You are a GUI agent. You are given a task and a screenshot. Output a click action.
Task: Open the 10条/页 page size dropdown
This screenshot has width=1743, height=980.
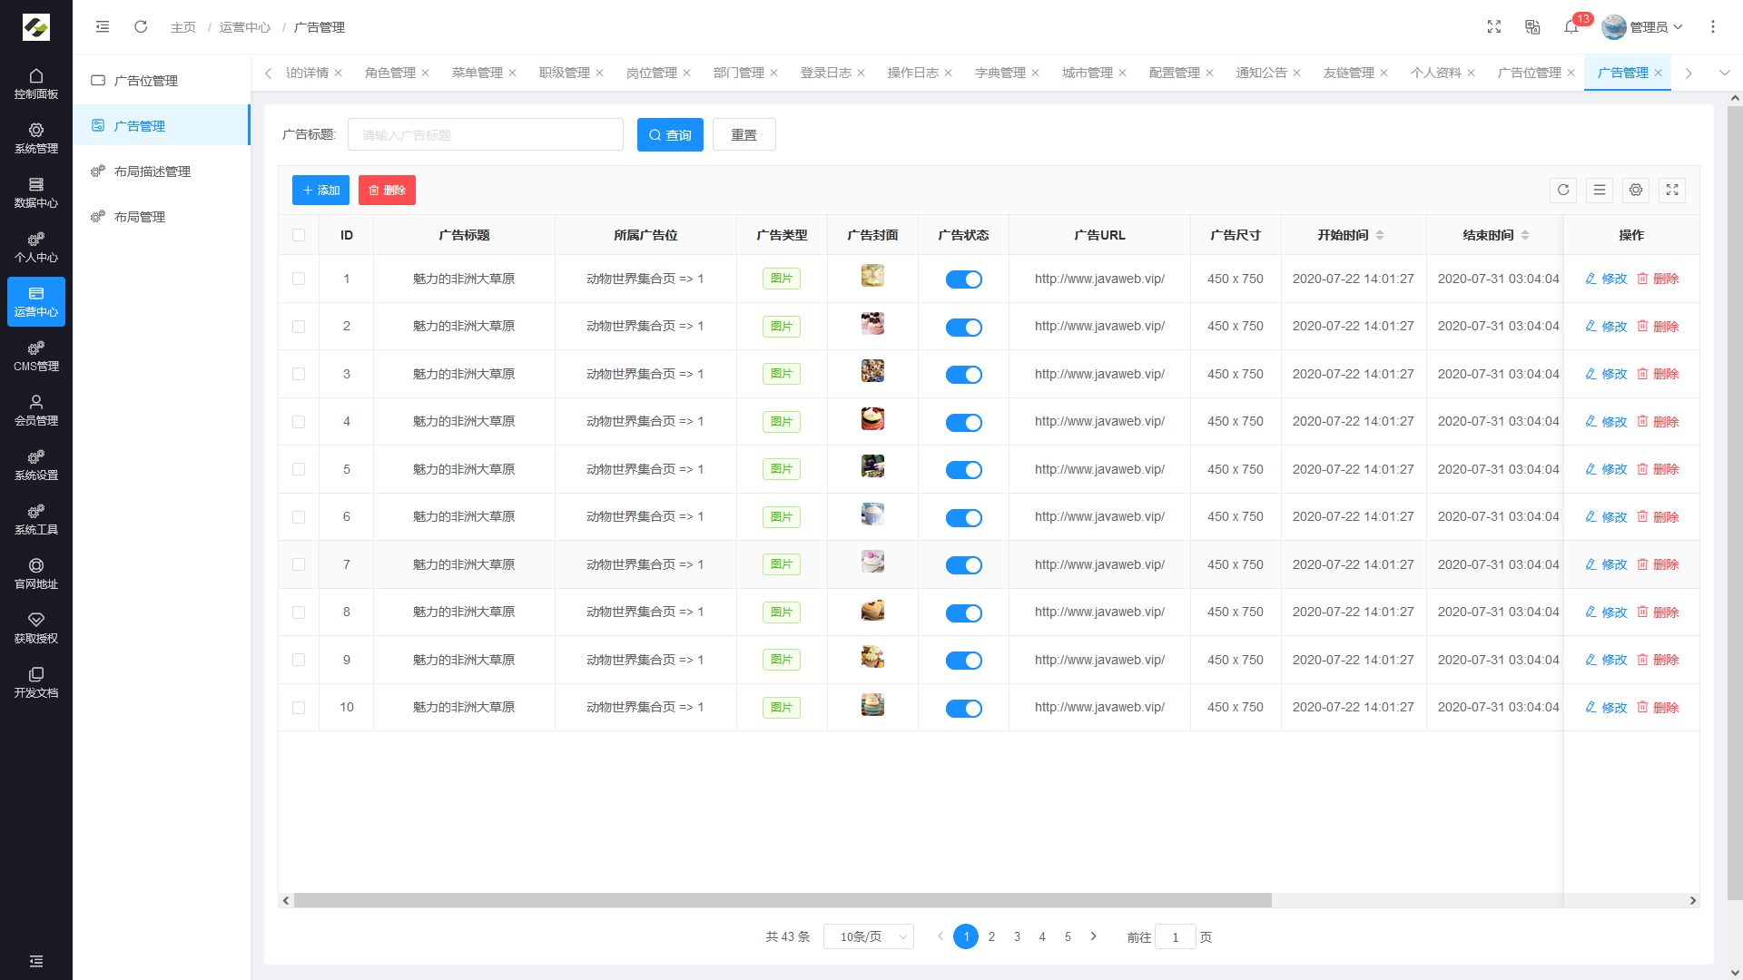tap(868, 936)
